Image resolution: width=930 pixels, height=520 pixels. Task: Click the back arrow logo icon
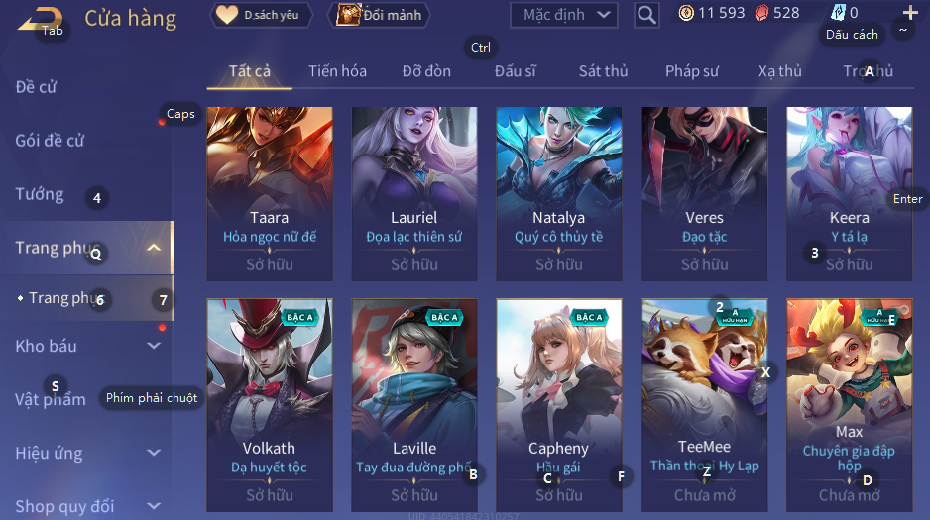click(x=41, y=19)
